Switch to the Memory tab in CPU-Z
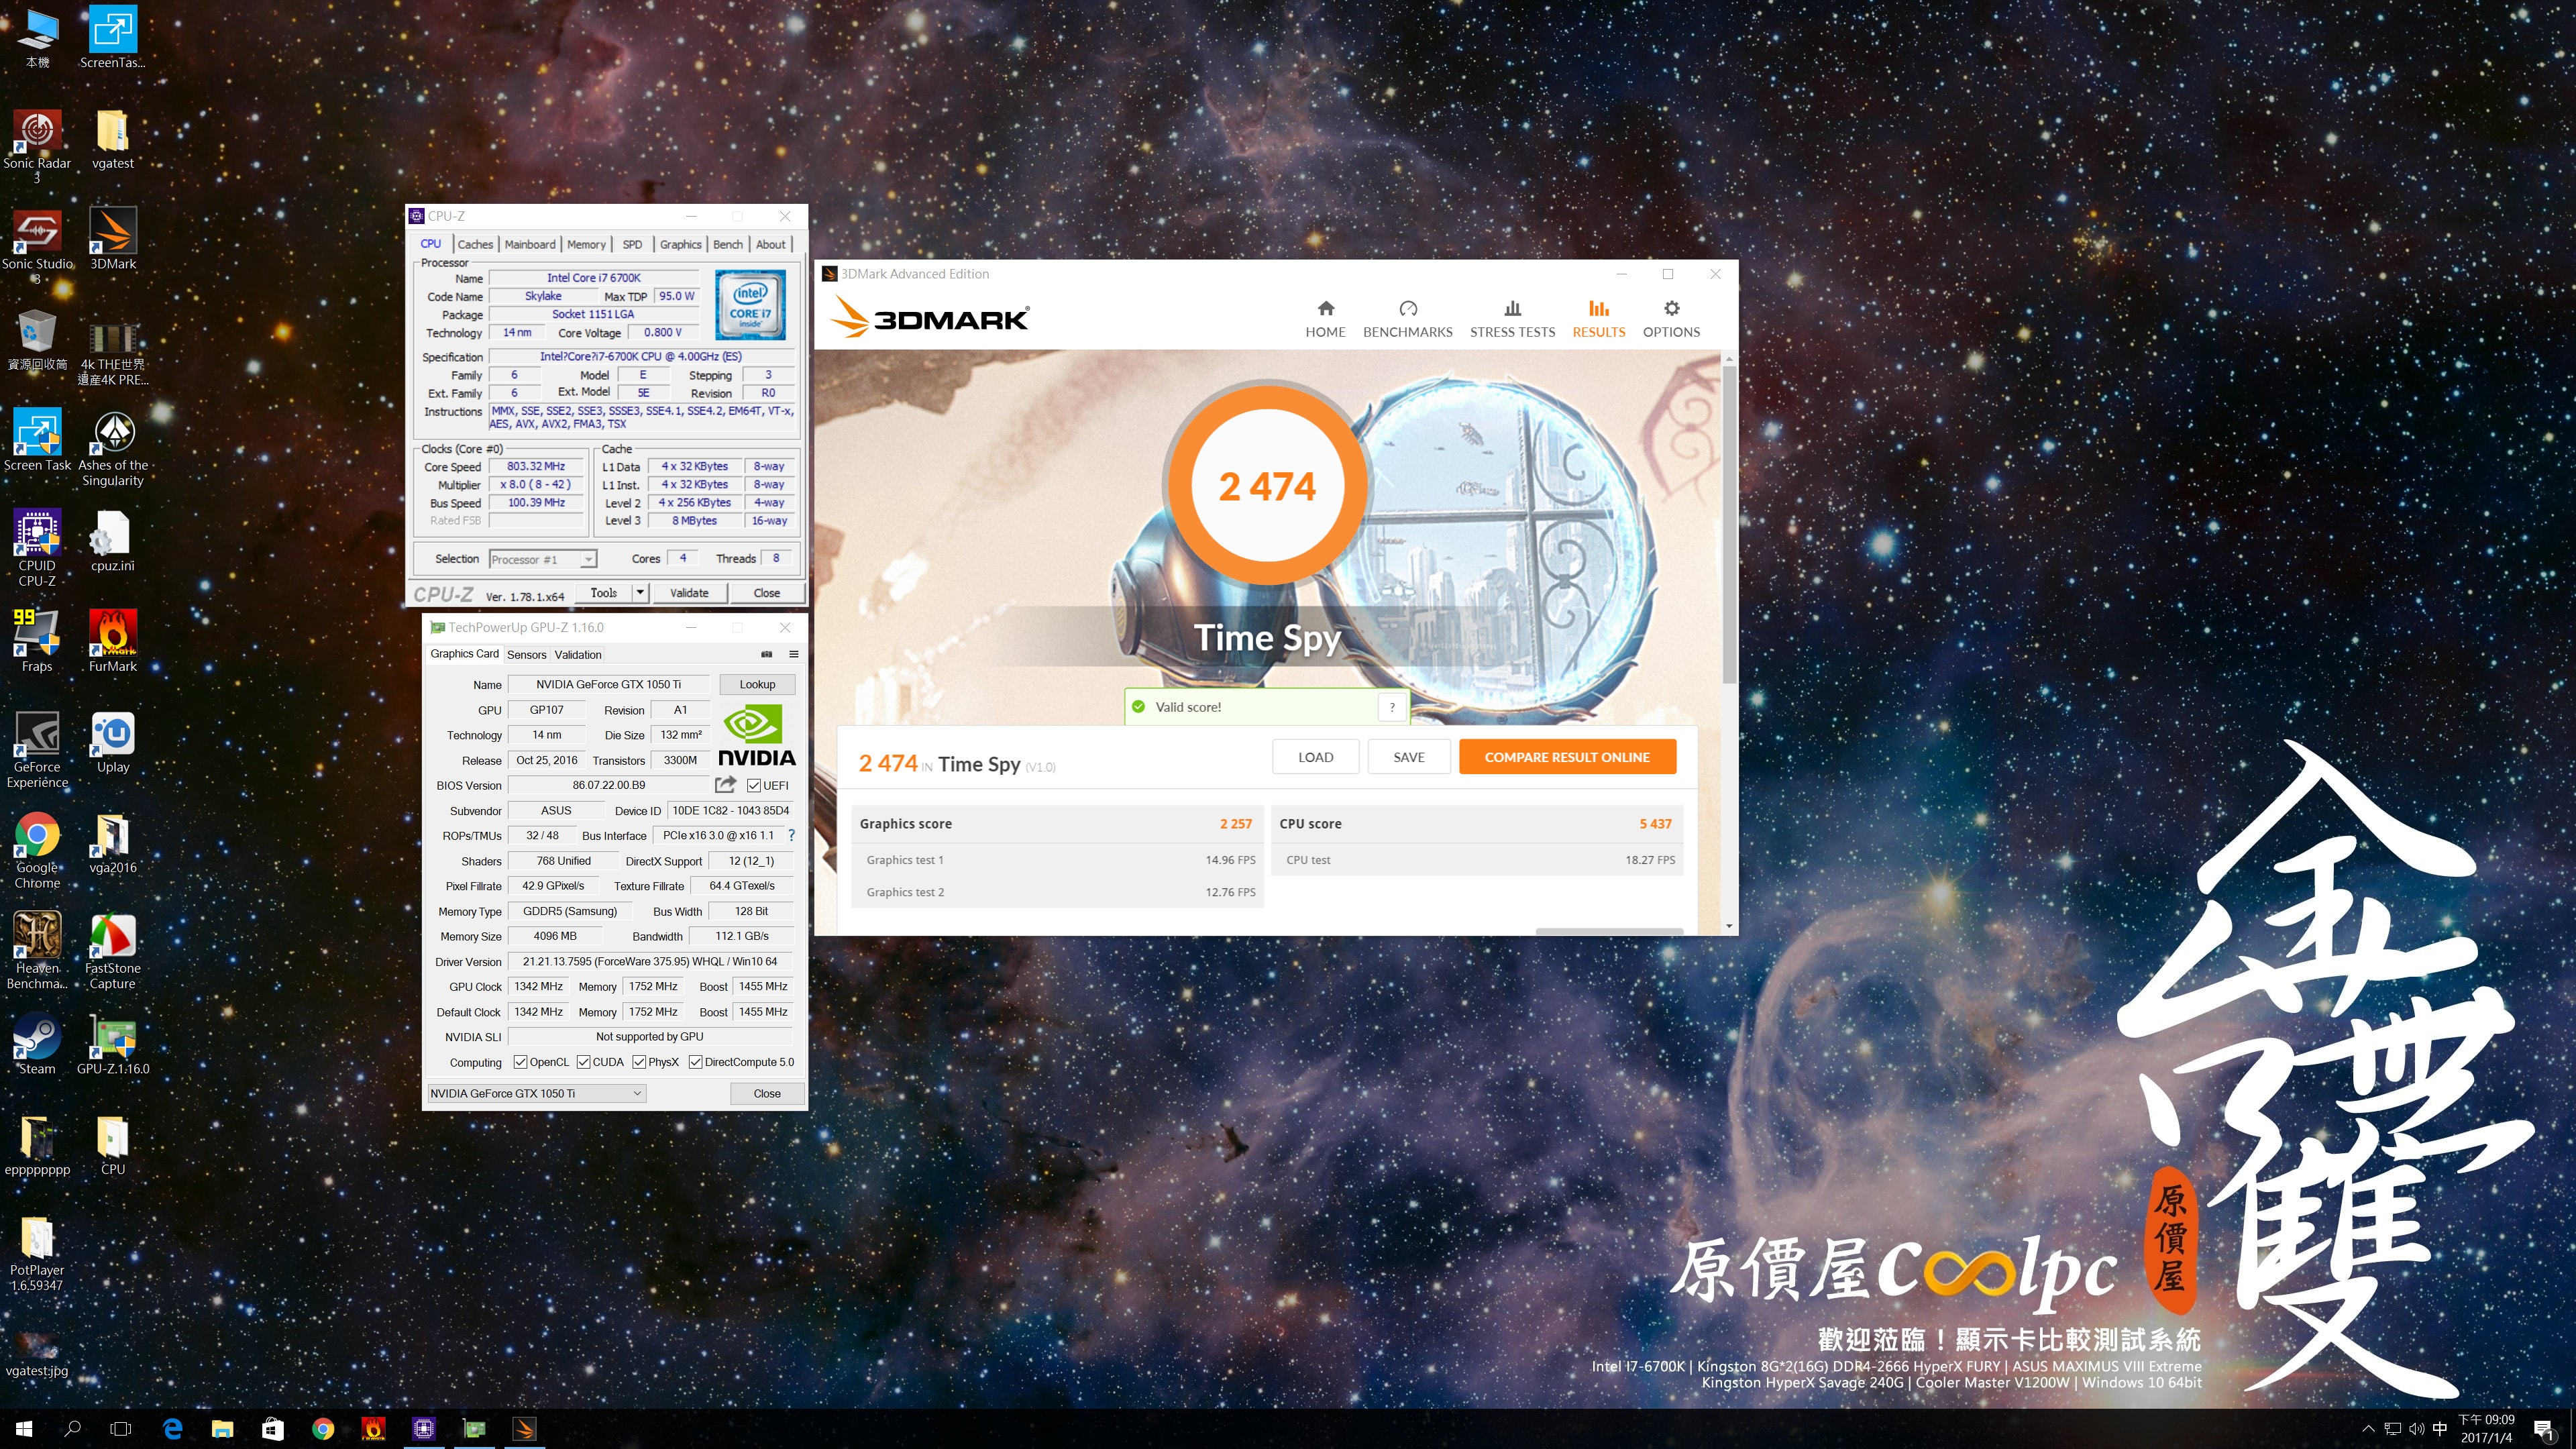 click(x=586, y=244)
